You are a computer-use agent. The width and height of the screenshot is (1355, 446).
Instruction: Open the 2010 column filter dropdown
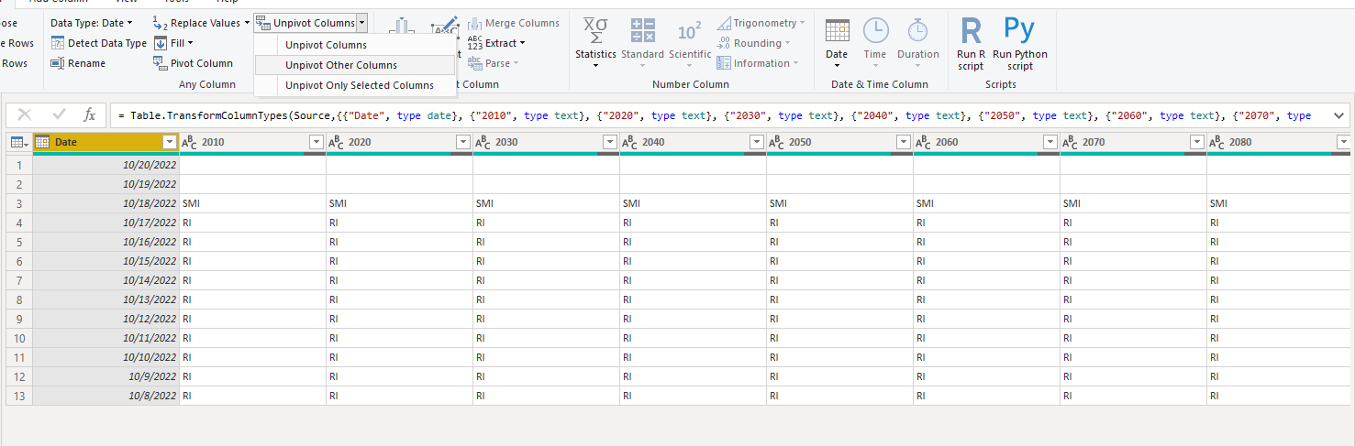pos(316,142)
